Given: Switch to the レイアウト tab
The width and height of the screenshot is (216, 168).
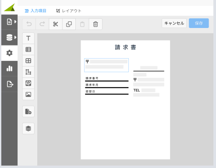Looking at the screenshot, I should 69,11.
